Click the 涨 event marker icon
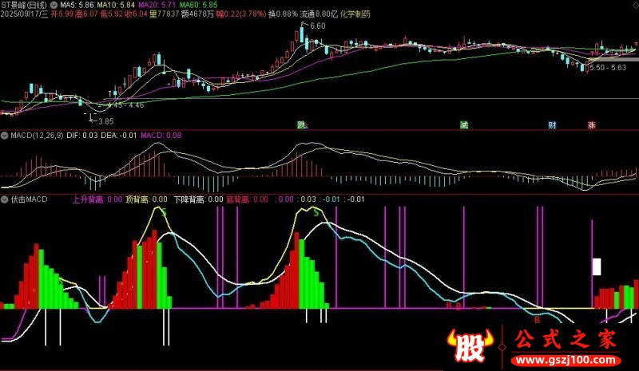 (592, 125)
